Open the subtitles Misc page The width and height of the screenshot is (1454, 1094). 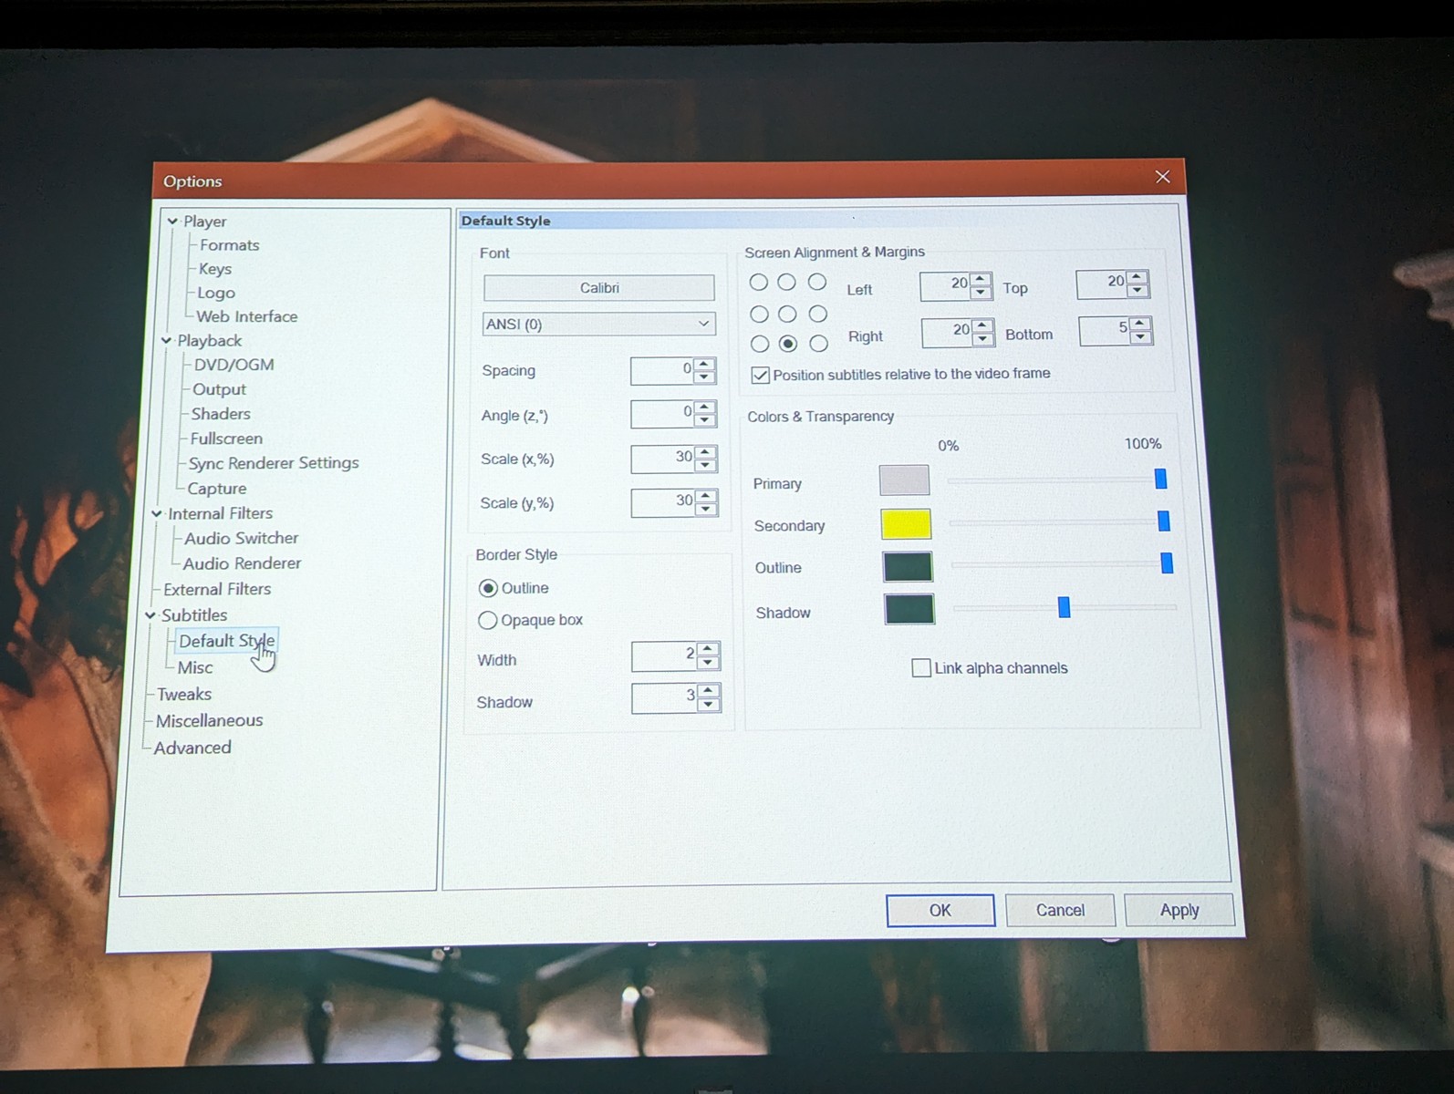[x=195, y=667]
